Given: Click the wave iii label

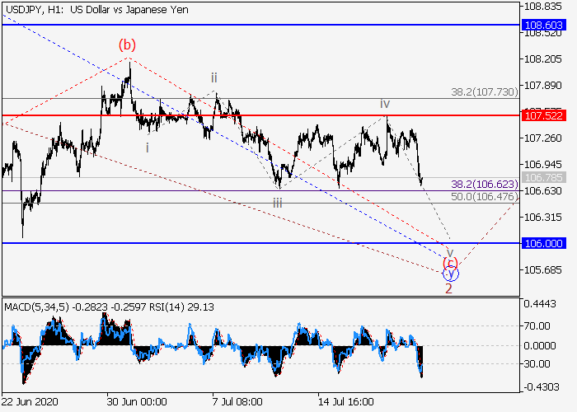Looking at the screenshot, I should 279,199.
